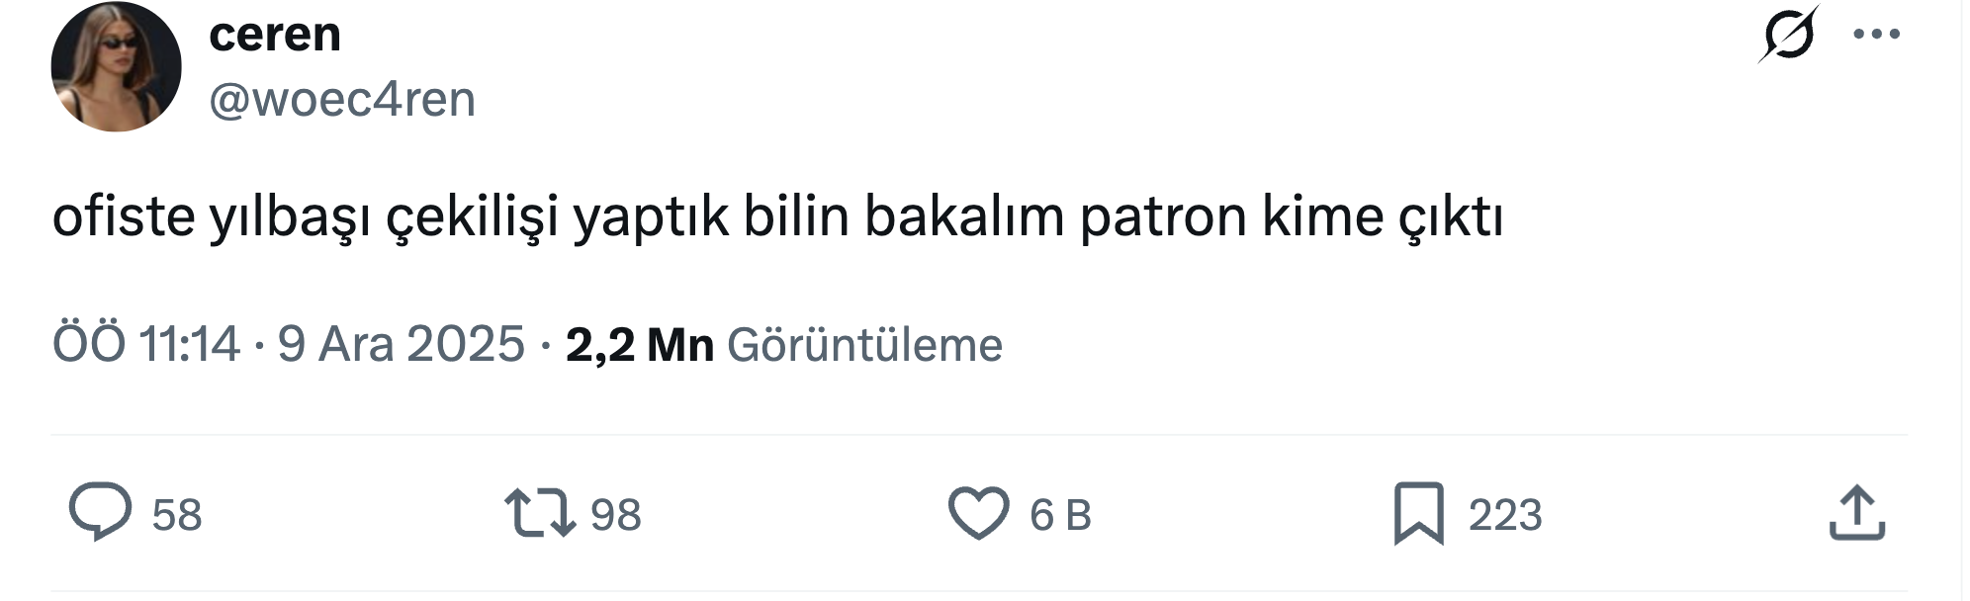Click the 2,2 Mn view count
The width and height of the screenshot is (1970, 601).
pyautogui.click(x=639, y=344)
